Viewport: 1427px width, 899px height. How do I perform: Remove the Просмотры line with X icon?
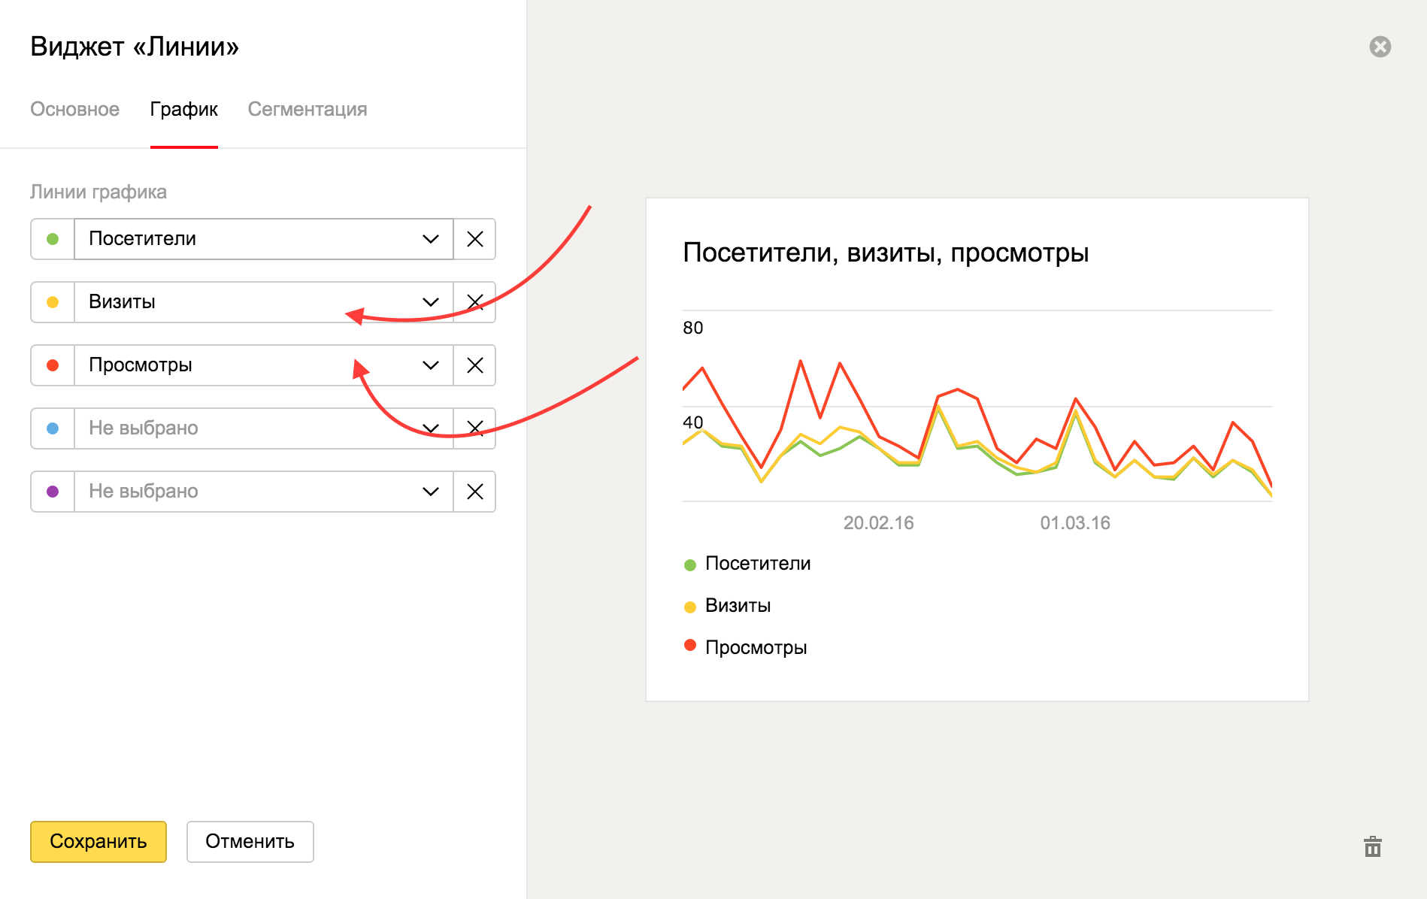click(x=474, y=365)
